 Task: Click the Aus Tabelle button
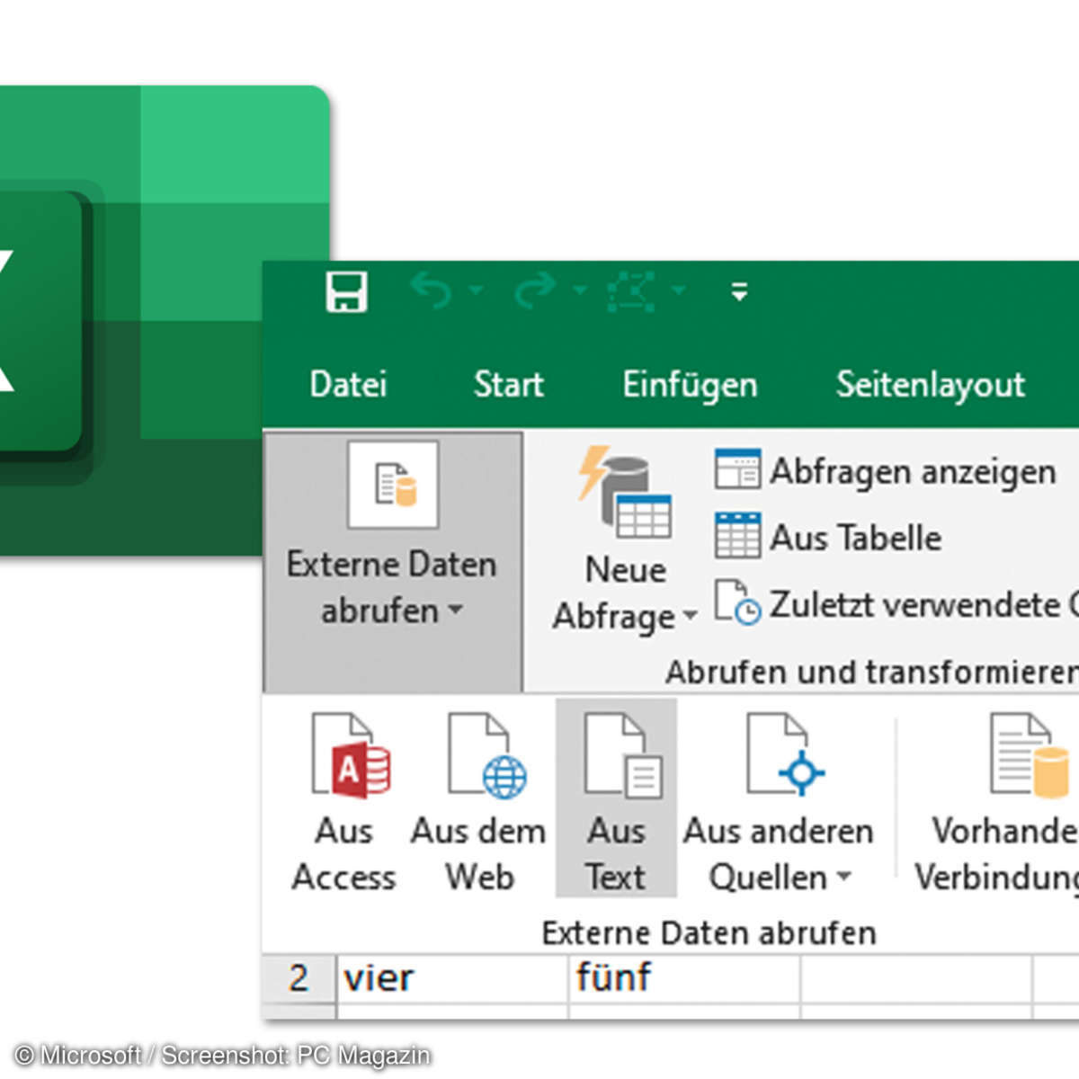coord(829,538)
